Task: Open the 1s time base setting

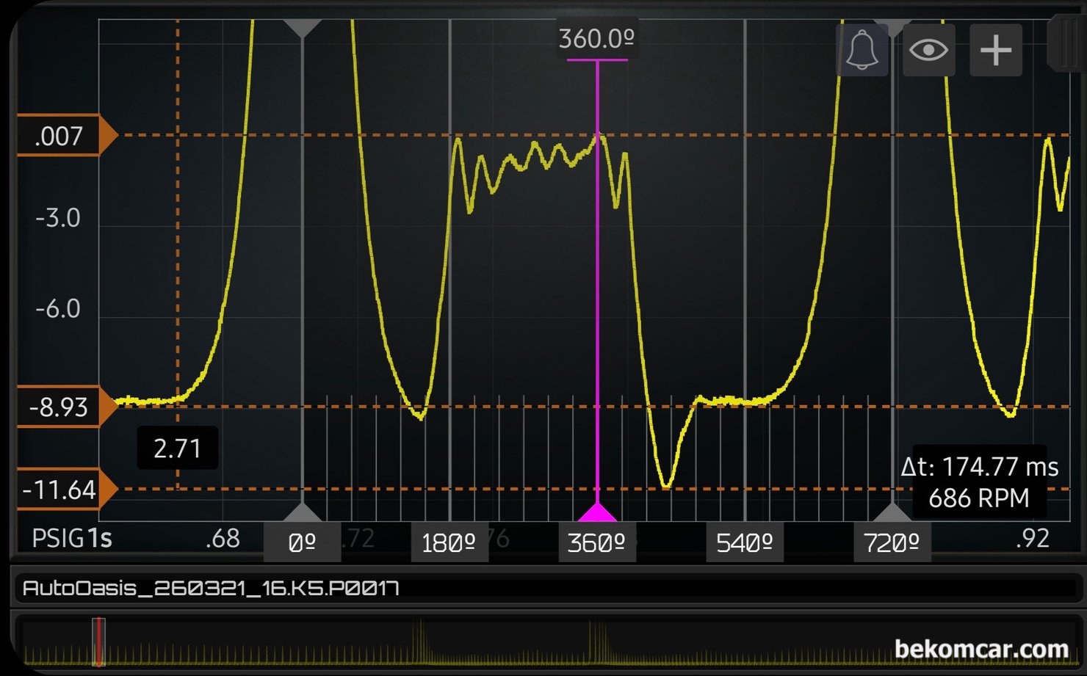Action: point(100,539)
